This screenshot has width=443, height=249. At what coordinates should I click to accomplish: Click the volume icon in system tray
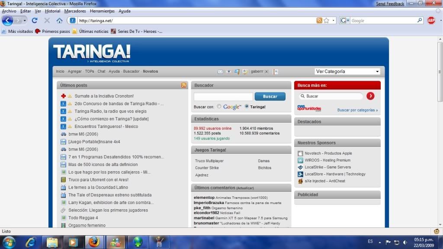tap(405, 242)
